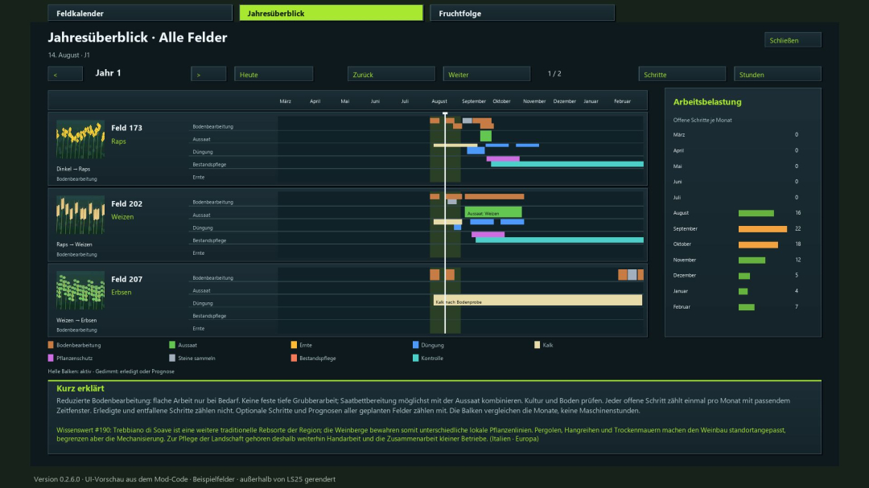869x488 pixels.
Task: Click the Bestandspflege legend swatch
Action: coord(294,358)
